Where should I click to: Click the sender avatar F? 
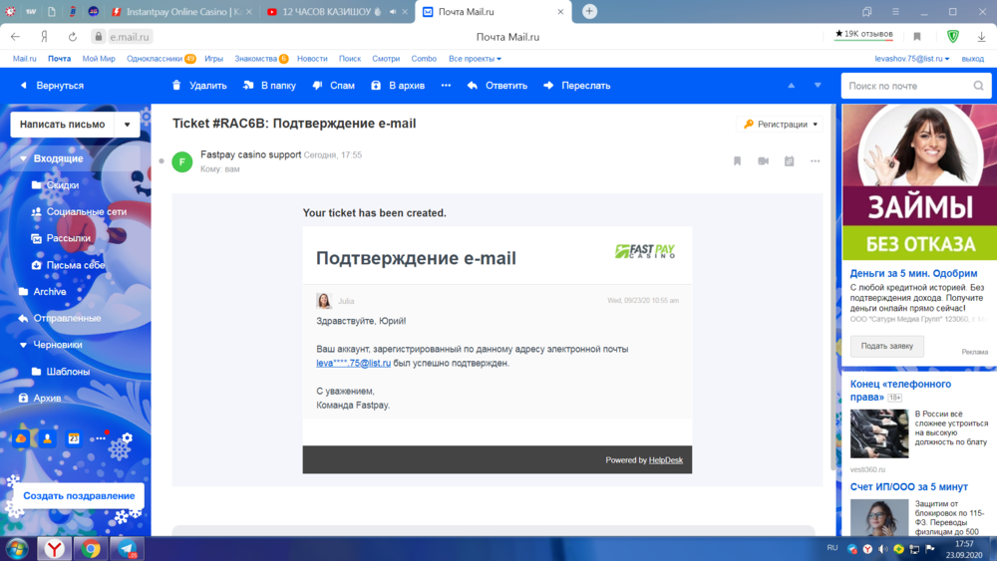tap(182, 162)
